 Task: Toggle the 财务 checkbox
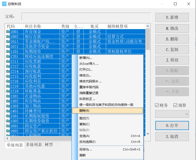point(157,105)
